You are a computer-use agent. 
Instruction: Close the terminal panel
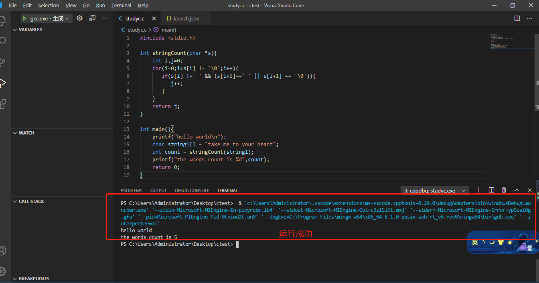(x=530, y=190)
